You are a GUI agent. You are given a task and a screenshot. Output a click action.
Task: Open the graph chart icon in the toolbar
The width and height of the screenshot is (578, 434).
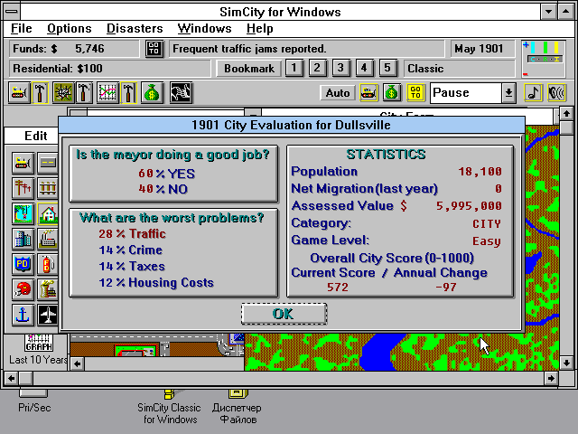pos(107,92)
